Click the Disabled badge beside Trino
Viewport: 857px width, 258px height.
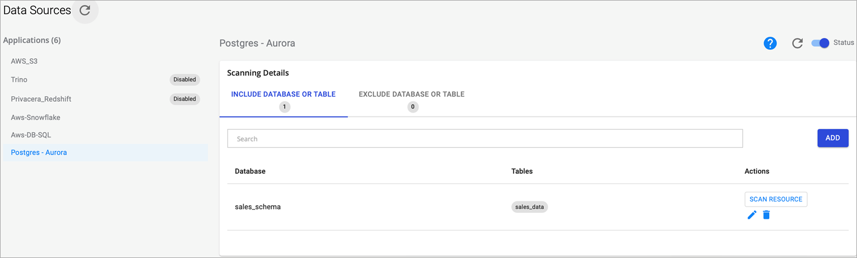pyautogui.click(x=185, y=80)
